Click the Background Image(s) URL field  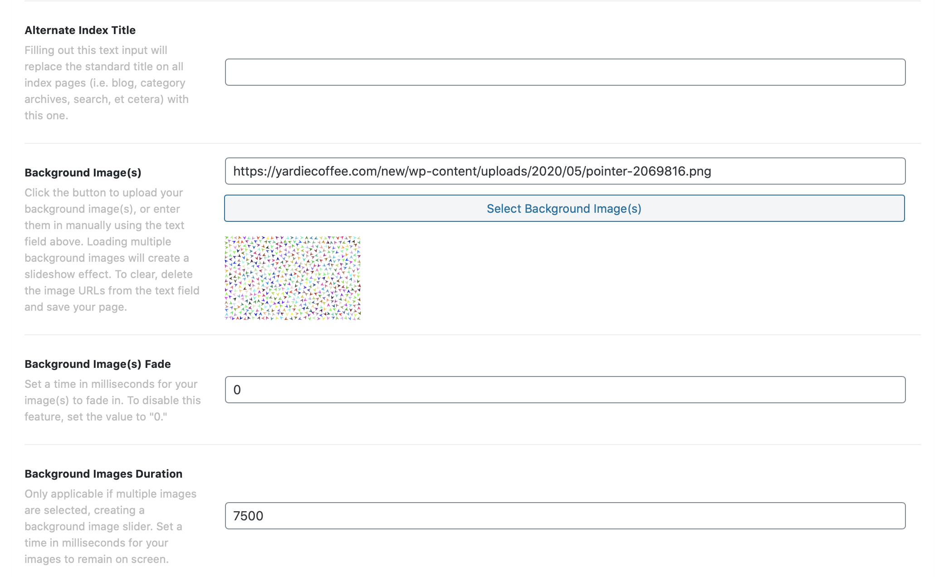point(565,171)
